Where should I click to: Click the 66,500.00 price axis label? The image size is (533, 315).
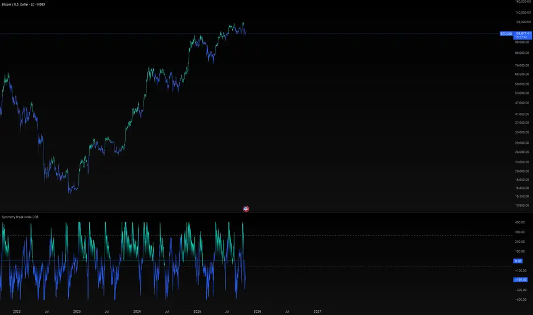522,74
